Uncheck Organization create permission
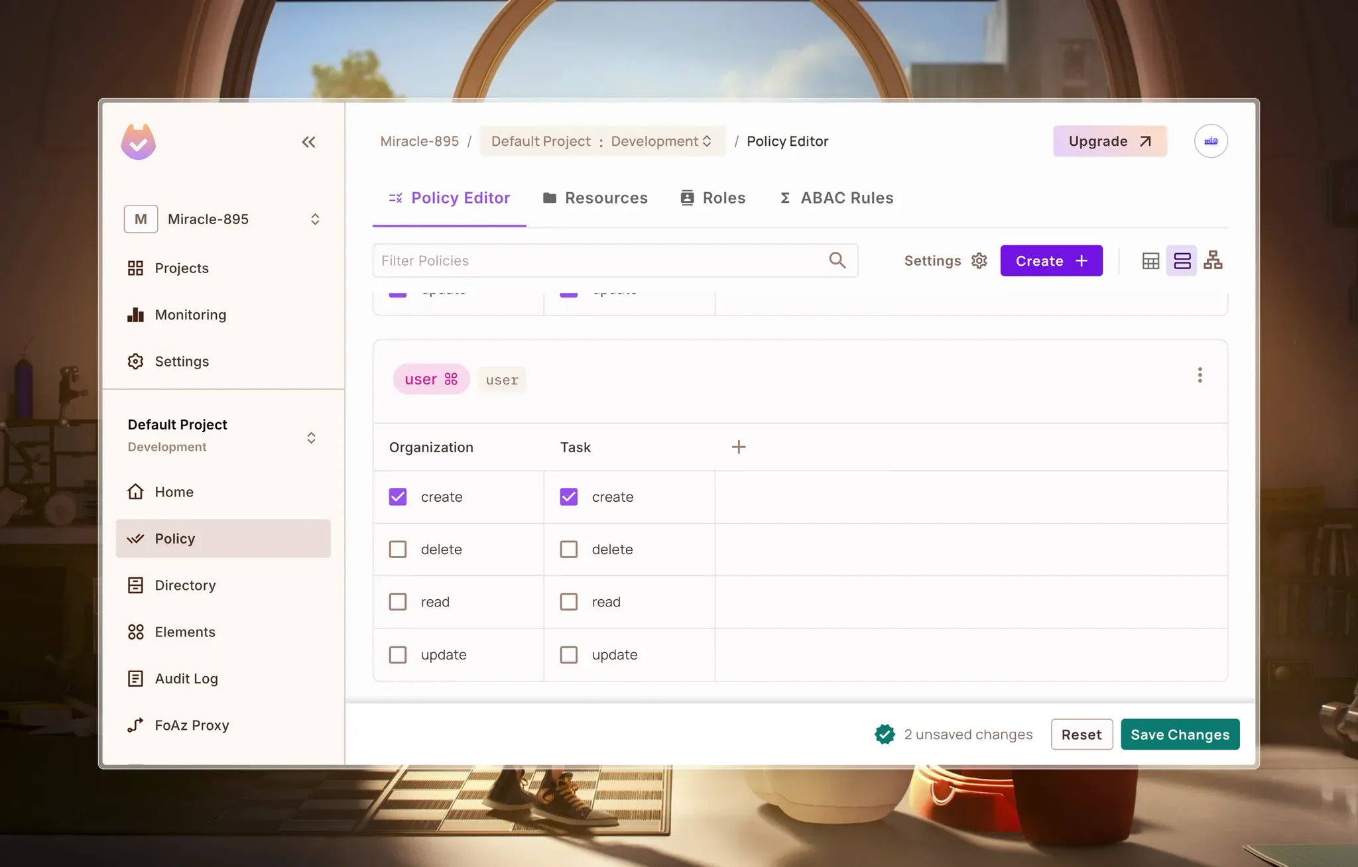 (x=398, y=497)
